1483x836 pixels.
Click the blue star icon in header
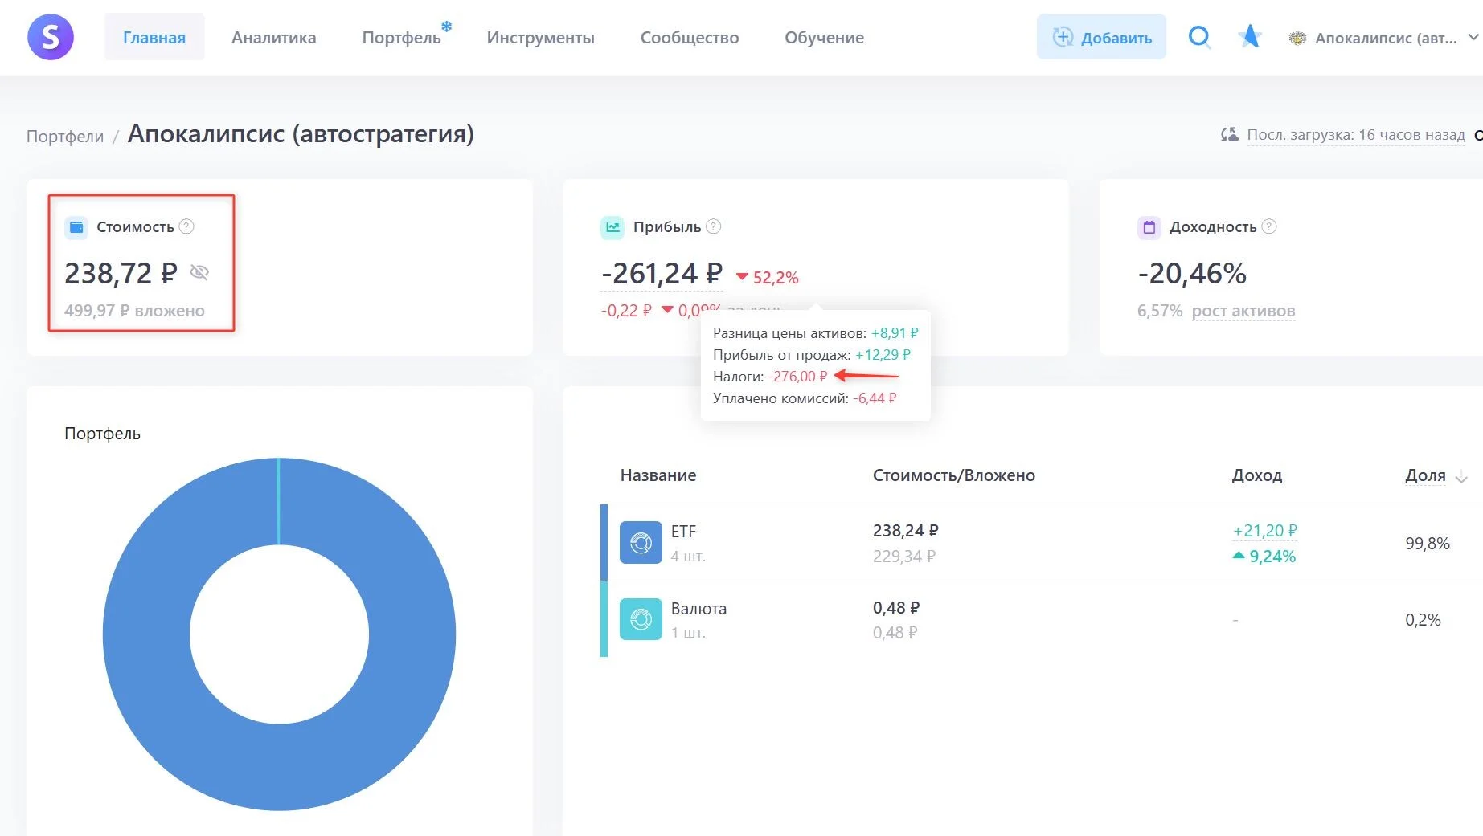pyautogui.click(x=1249, y=36)
